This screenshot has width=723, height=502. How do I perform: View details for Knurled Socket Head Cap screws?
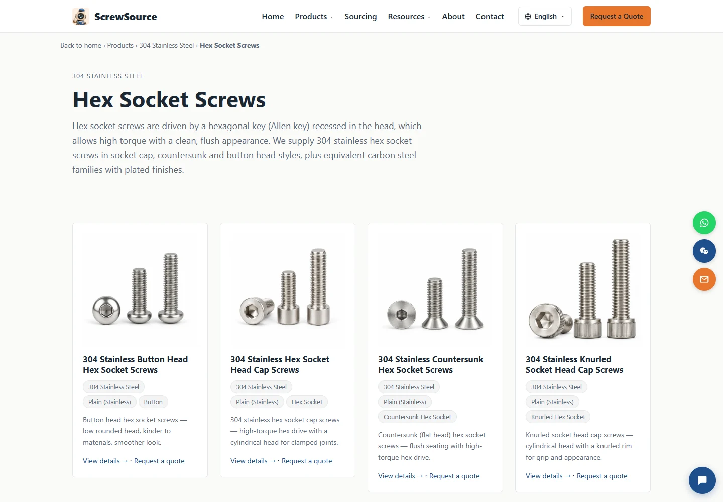point(548,476)
